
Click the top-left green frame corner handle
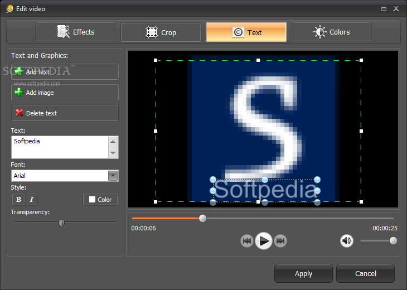click(x=156, y=60)
